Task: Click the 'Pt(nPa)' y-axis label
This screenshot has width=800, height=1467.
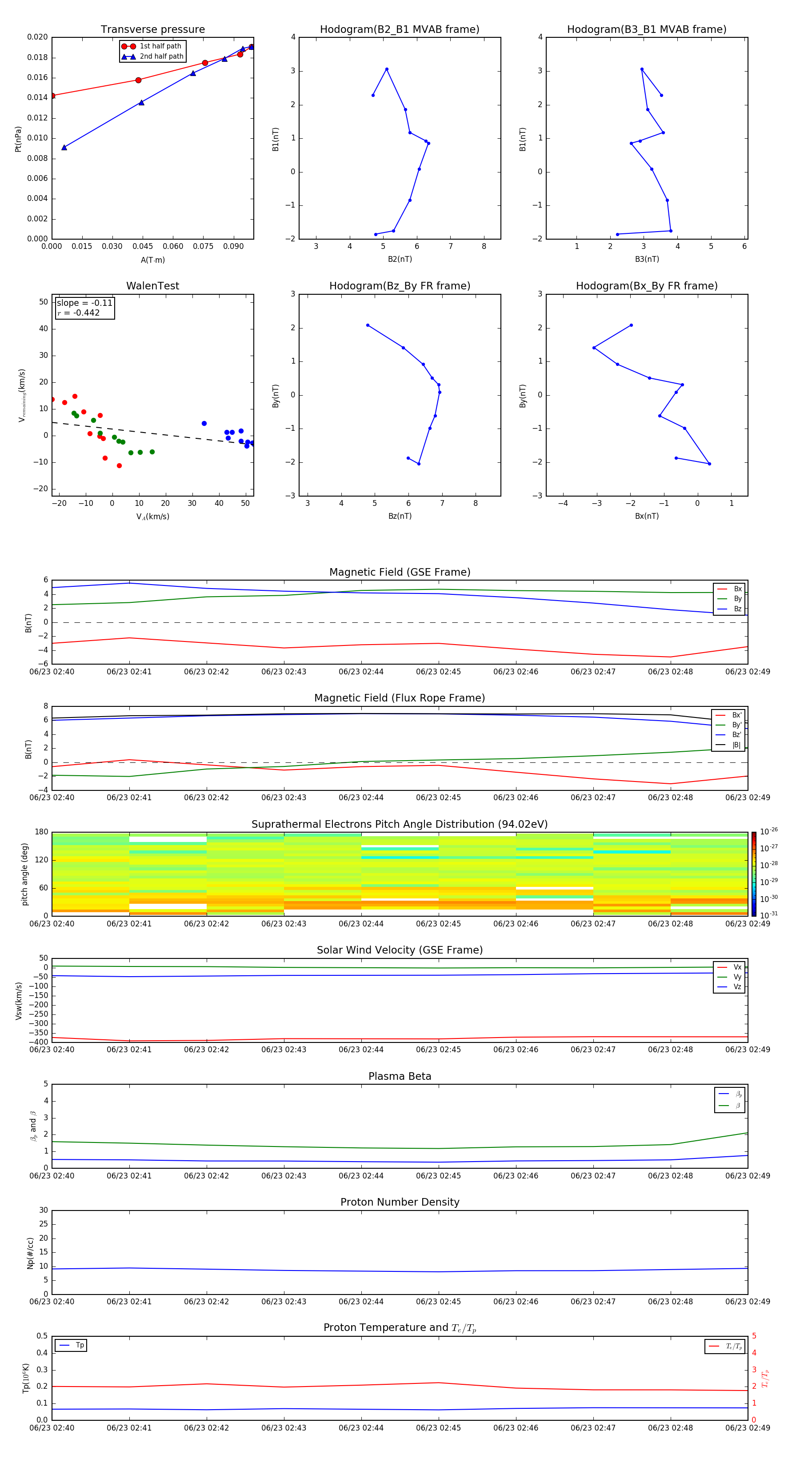Action: (18, 139)
